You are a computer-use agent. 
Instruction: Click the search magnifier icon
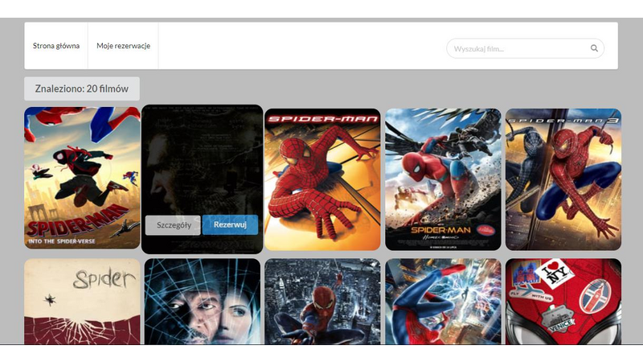pyautogui.click(x=594, y=48)
